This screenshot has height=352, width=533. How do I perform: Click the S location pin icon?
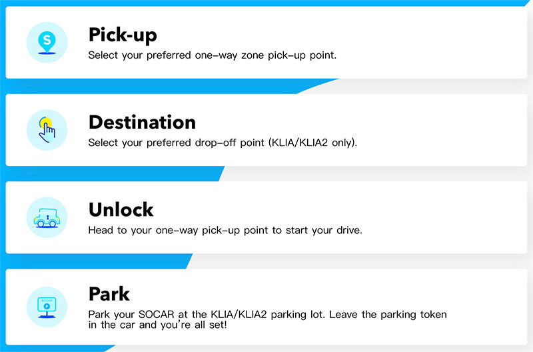point(47,43)
